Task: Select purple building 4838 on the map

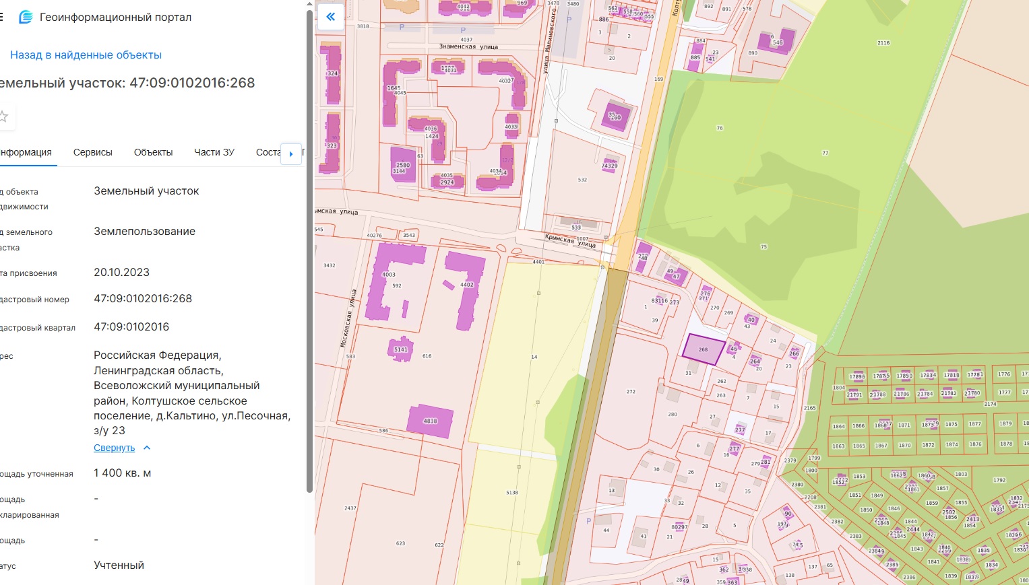Action: click(x=430, y=421)
